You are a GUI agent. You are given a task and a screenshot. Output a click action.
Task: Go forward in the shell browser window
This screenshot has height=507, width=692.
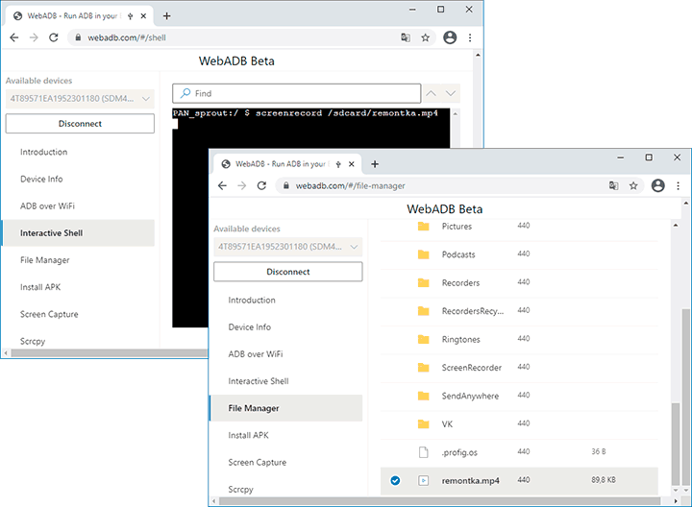click(x=34, y=37)
